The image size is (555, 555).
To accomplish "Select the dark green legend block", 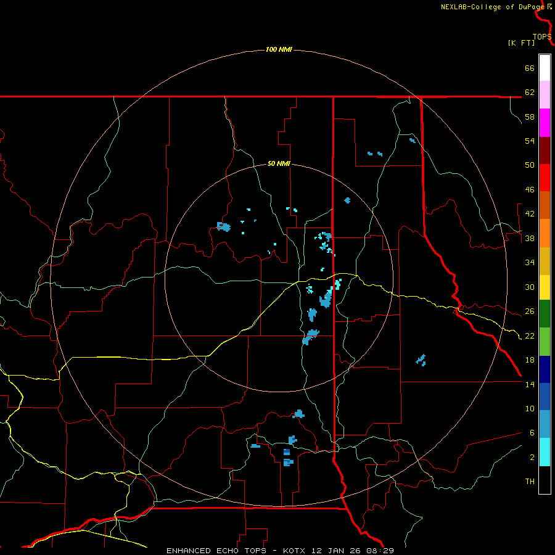I will click(545, 314).
